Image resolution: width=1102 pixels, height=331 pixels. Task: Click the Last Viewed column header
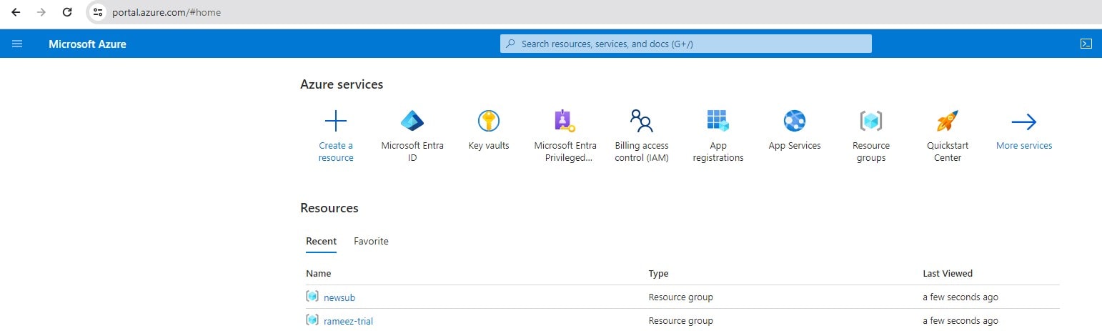tap(948, 273)
